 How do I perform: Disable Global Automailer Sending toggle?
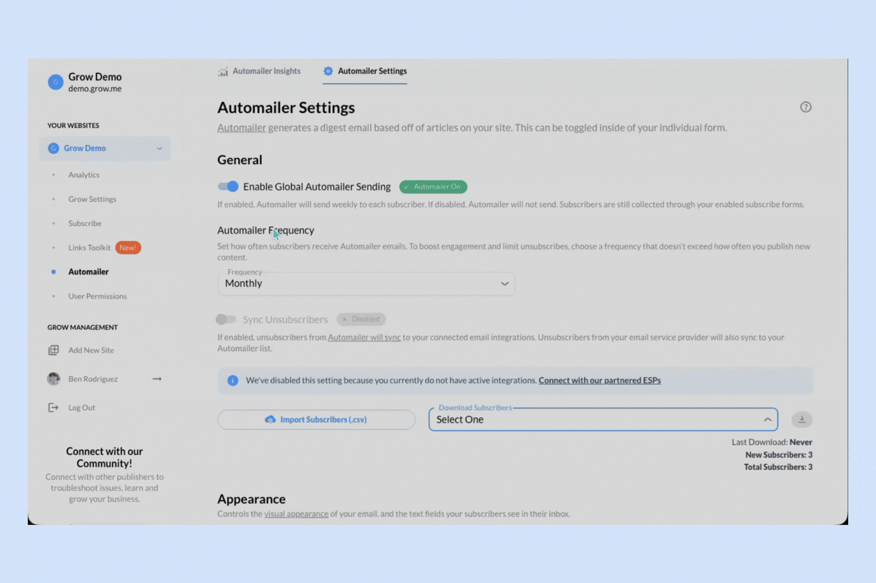point(228,186)
